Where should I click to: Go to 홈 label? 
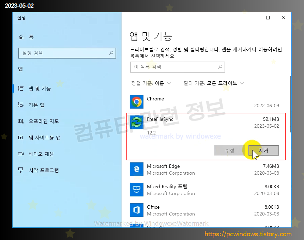[31, 37]
